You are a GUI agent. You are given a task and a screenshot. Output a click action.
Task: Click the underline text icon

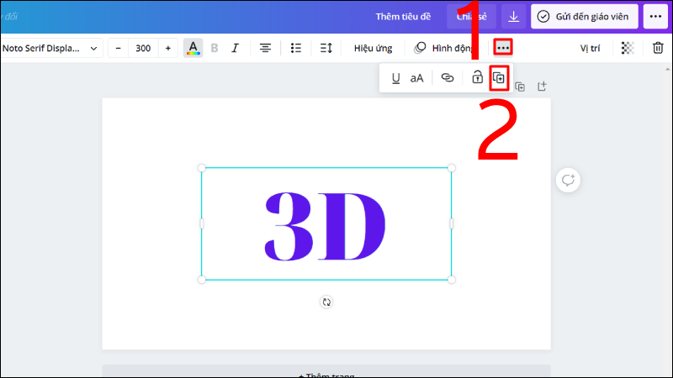(395, 78)
